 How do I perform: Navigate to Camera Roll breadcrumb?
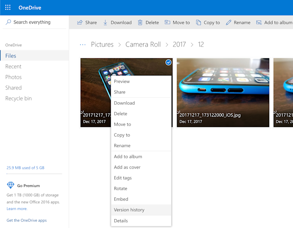point(143,44)
